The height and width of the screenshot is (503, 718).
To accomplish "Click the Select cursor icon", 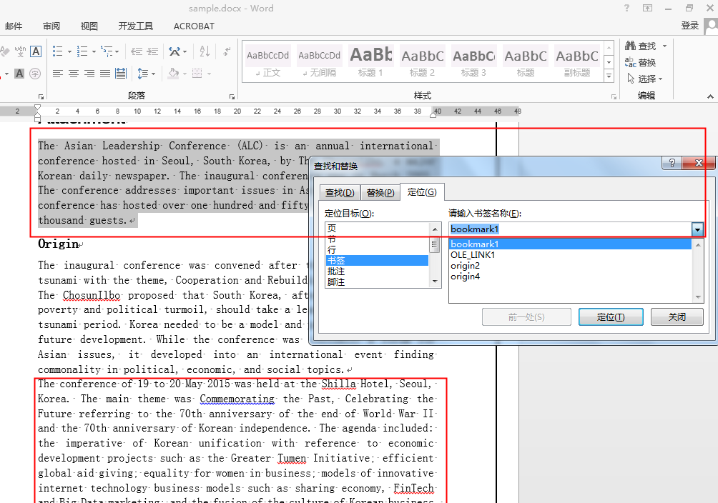I will 631,79.
